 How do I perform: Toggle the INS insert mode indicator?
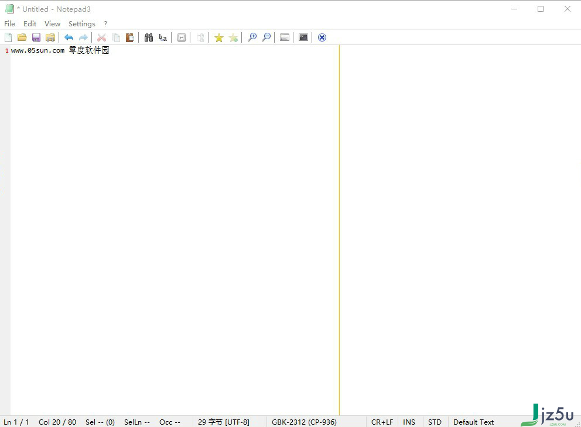pos(409,422)
